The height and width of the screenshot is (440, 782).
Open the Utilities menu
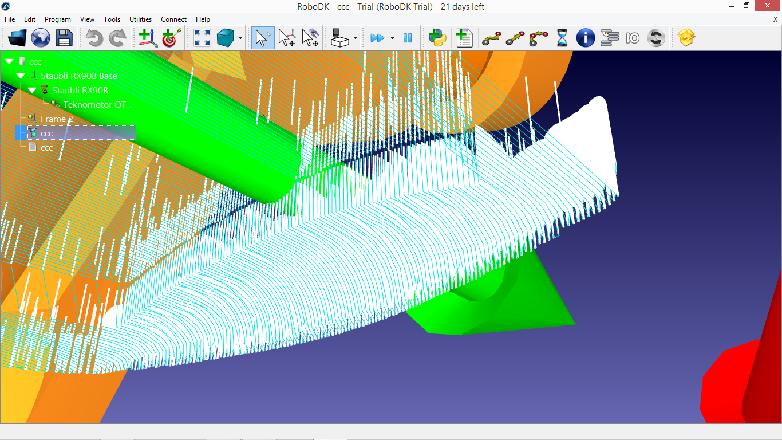[x=140, y=19]
